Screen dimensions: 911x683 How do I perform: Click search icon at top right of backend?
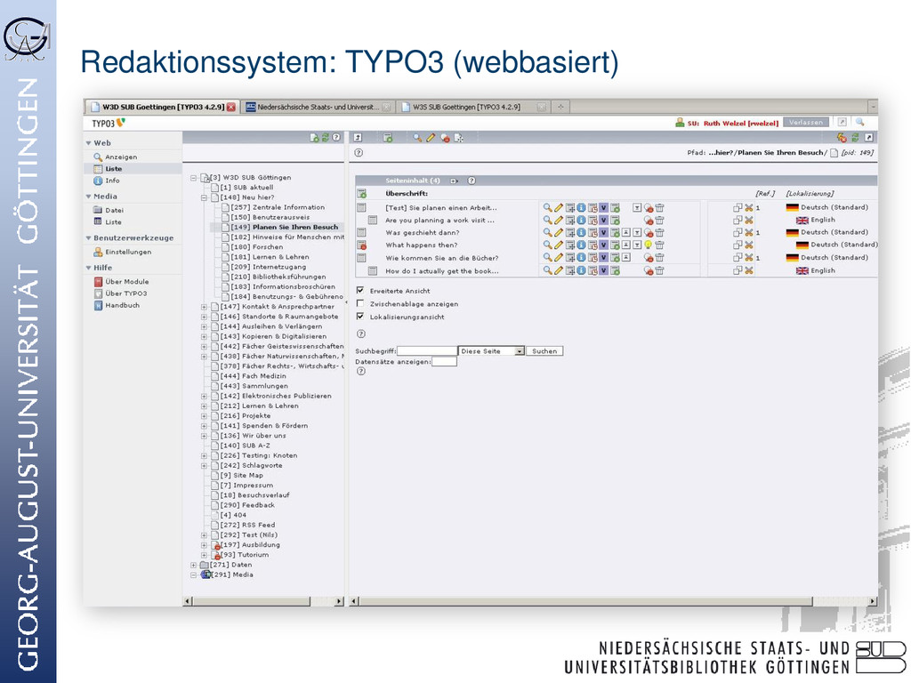point(860,123)
